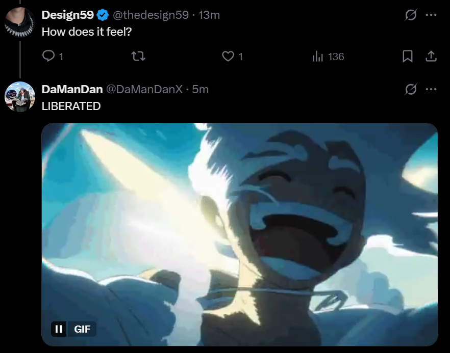View analytics showing 136 views

(328, 57)
